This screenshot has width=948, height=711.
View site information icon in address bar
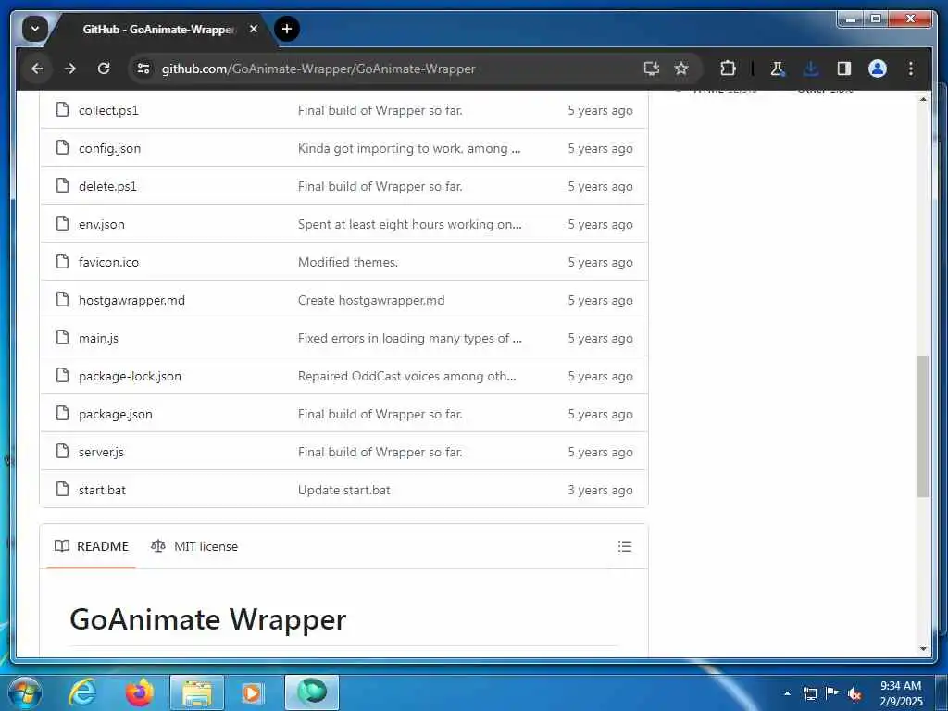[x=143, y=69]
